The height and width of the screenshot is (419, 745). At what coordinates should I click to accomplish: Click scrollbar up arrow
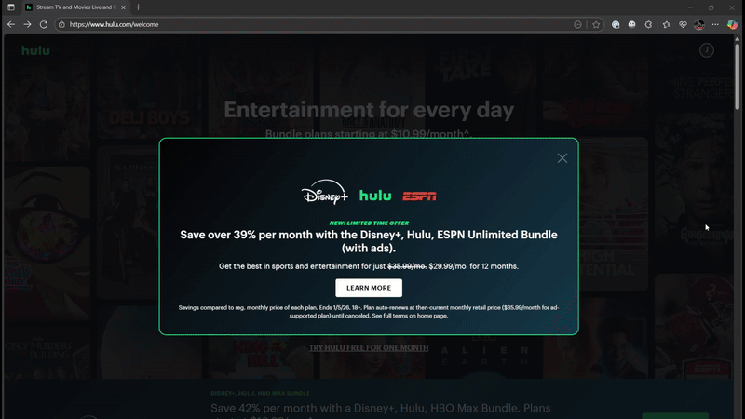738,38
